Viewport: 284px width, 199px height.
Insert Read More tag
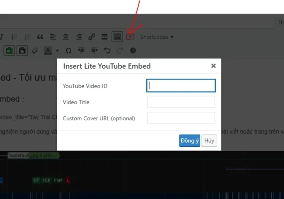coord(105,37)
